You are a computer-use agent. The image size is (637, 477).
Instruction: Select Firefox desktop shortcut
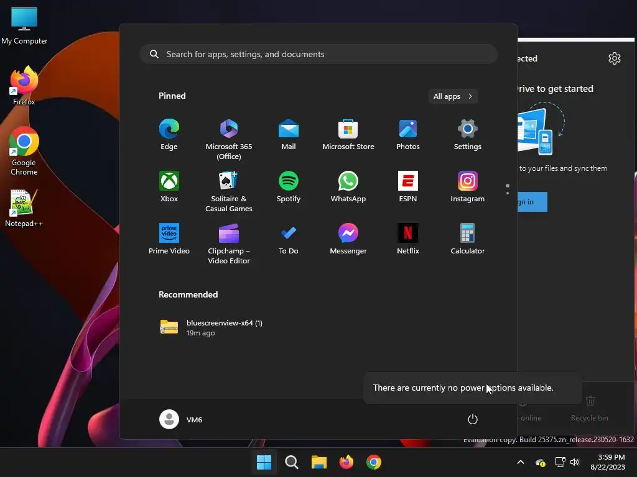pos(24,86)
